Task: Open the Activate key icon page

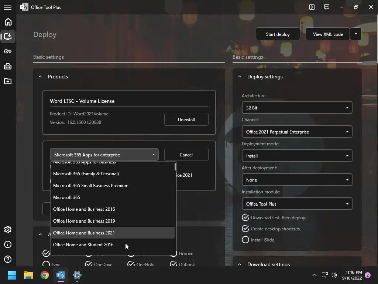Action: pyautogui.click(x=8, y=51)
